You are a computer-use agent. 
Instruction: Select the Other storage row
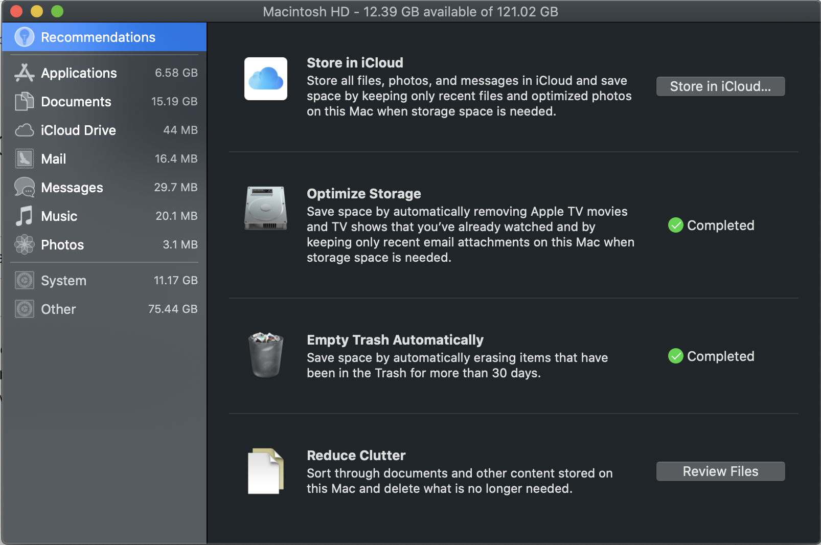point(105,309)
